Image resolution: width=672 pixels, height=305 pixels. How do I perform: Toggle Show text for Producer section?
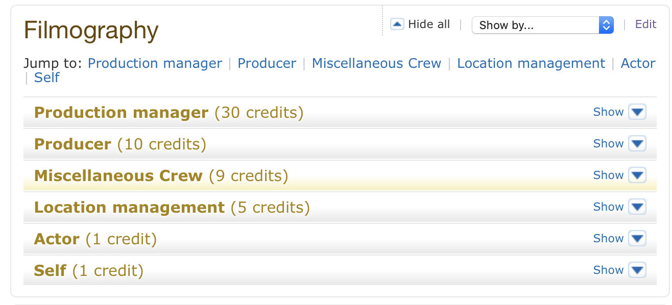pyautogui.click(x=608, y=144)
